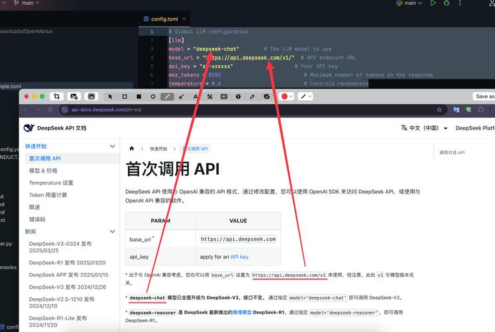This screenshot has width=495, height=332.
Task: Click the home breadcrumb icon
Action: pos(132,149)
